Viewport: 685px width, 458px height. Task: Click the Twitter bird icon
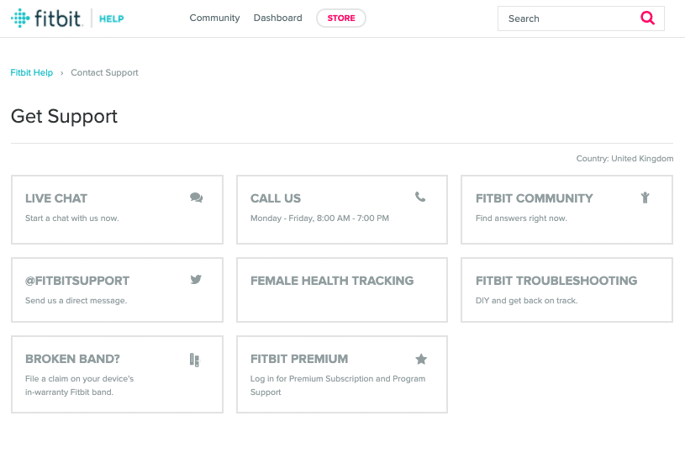pyautogui.click(x=196, y=280)
